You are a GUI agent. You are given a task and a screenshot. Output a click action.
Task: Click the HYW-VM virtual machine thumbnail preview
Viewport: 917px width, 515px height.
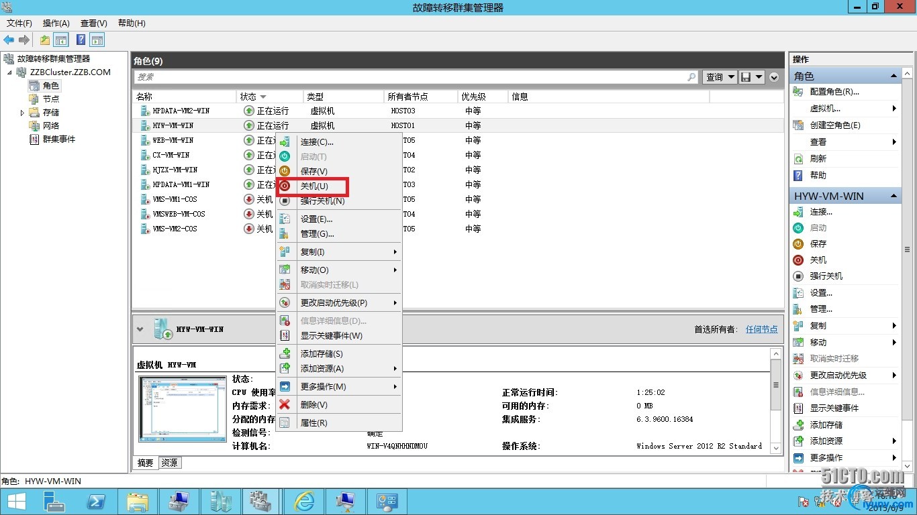point(183,408)
